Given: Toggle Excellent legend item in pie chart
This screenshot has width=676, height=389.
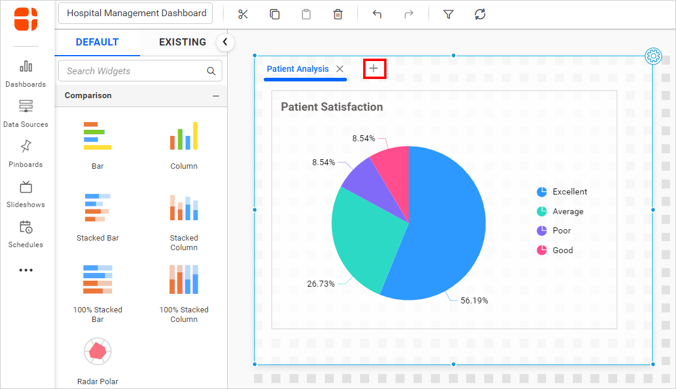Looking at the screenshot, I should pos(562,192).
